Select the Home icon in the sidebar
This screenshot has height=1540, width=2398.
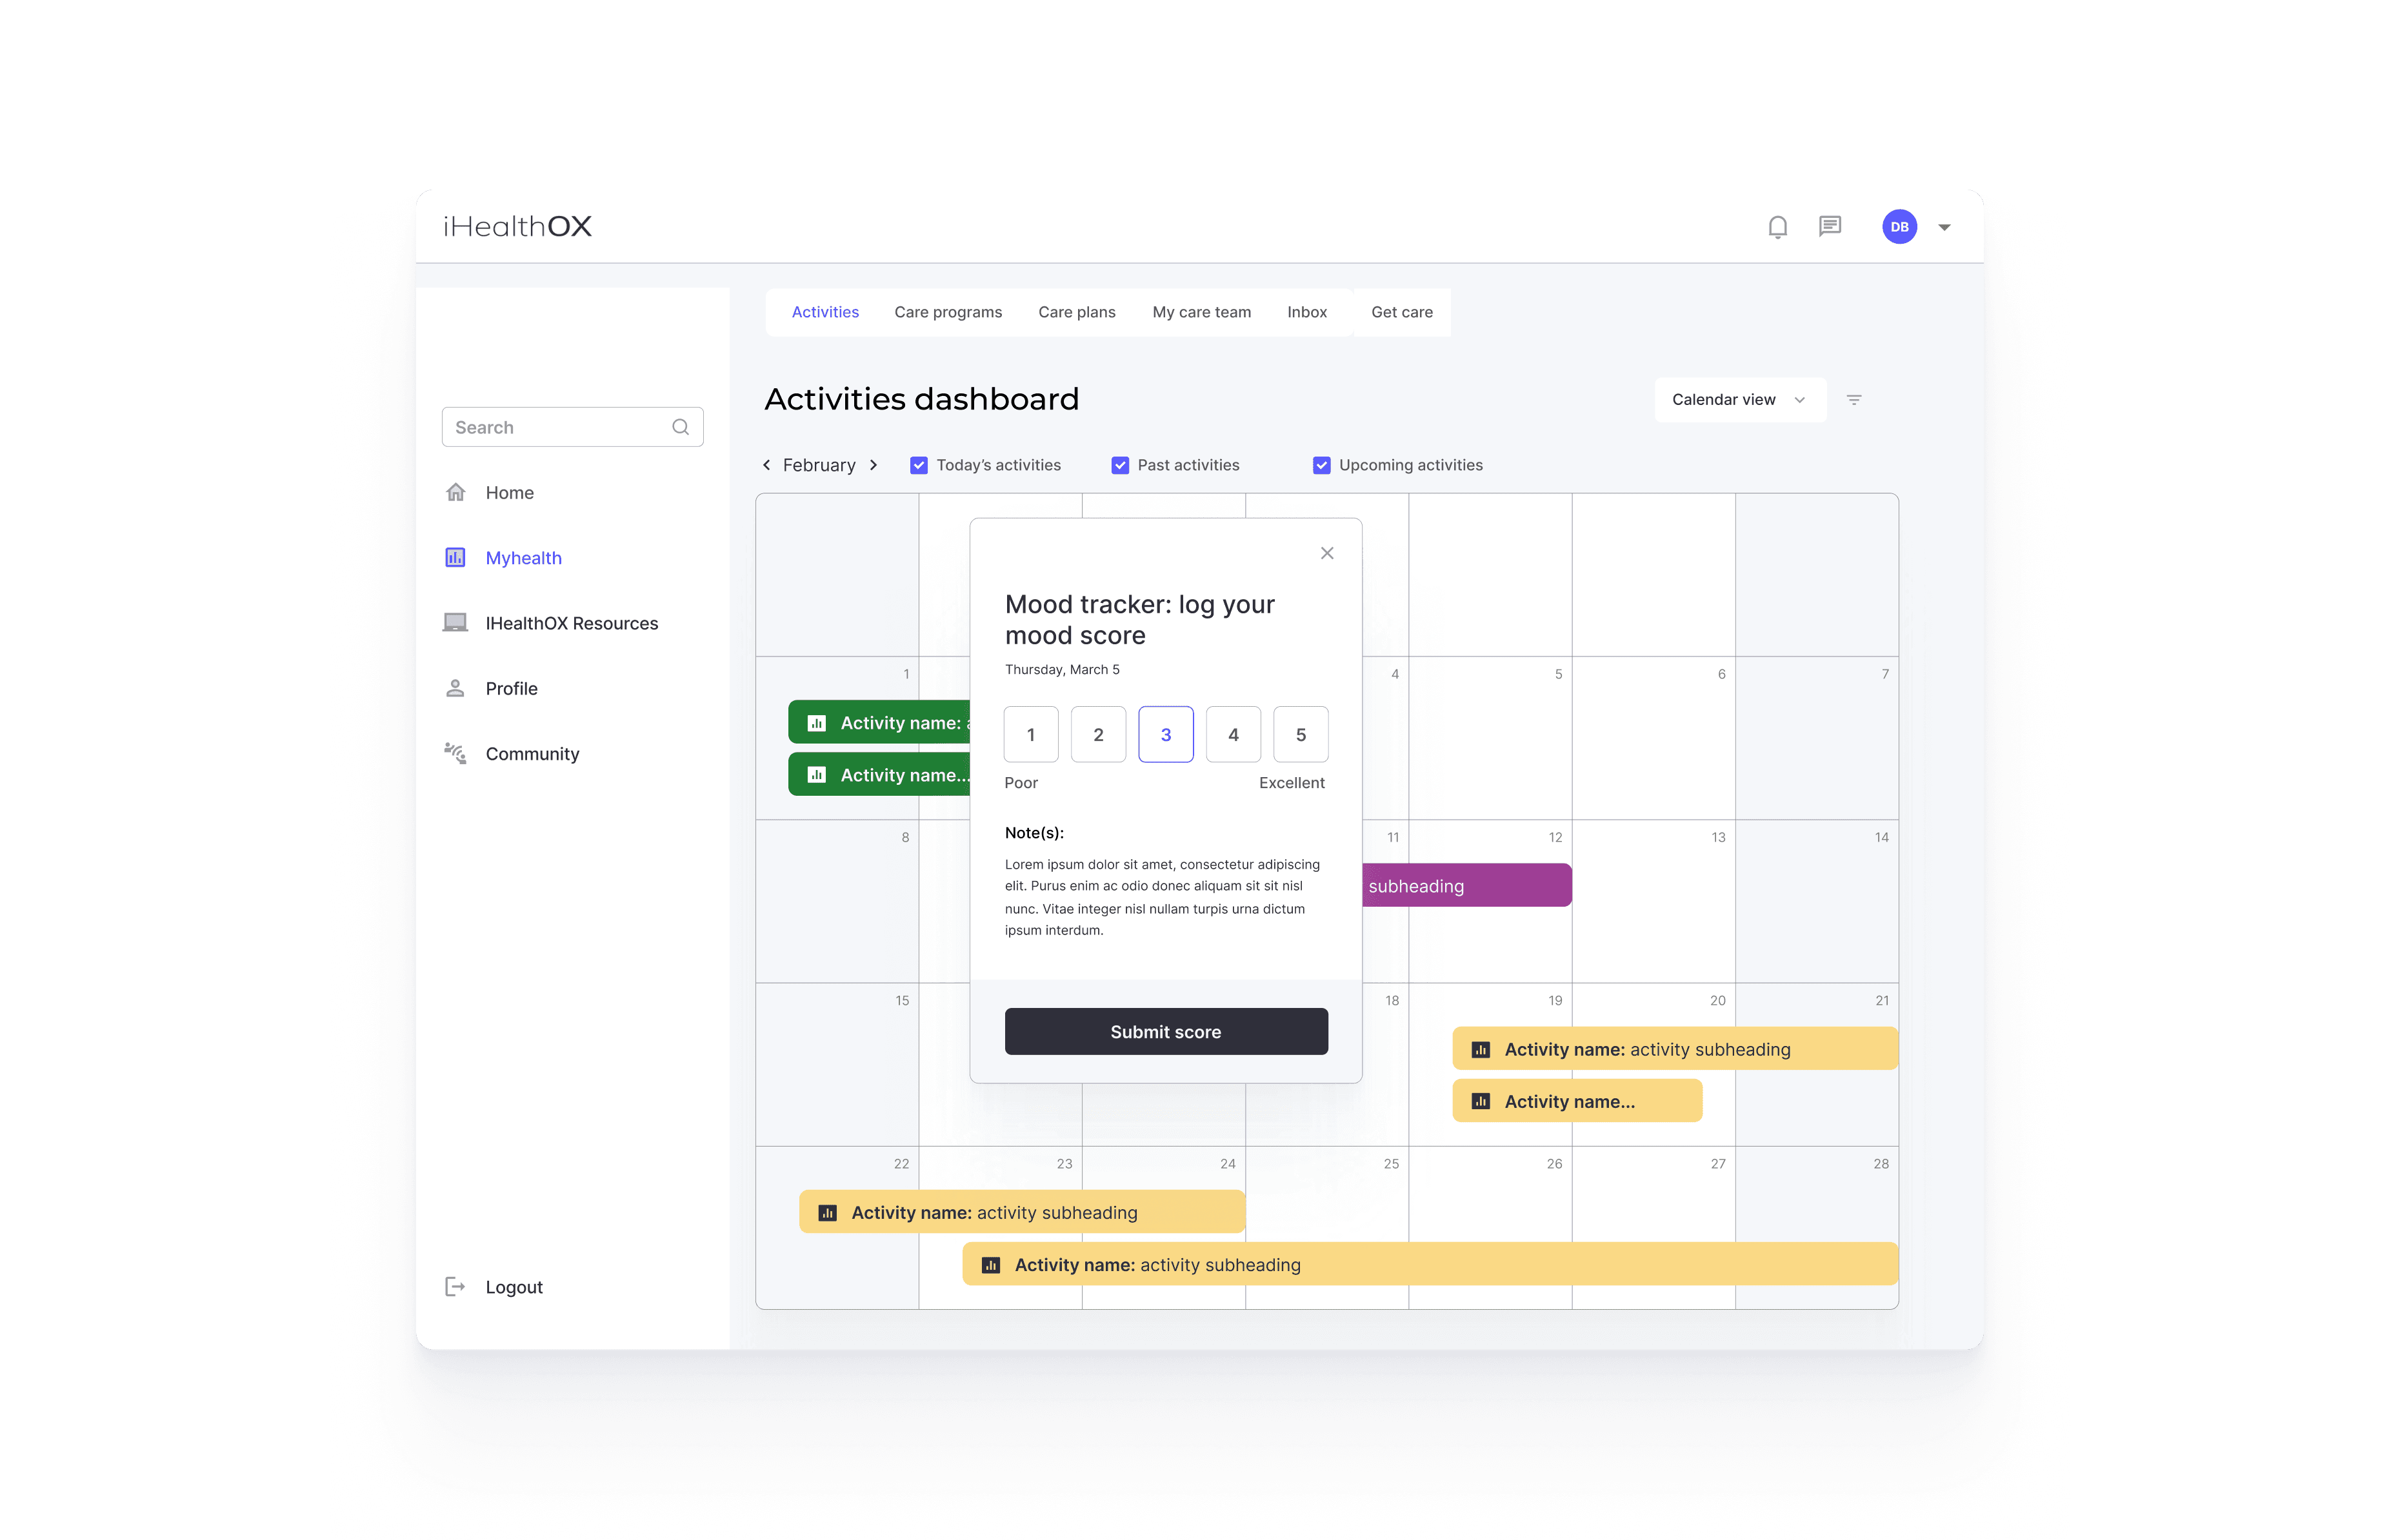point(456,492)
